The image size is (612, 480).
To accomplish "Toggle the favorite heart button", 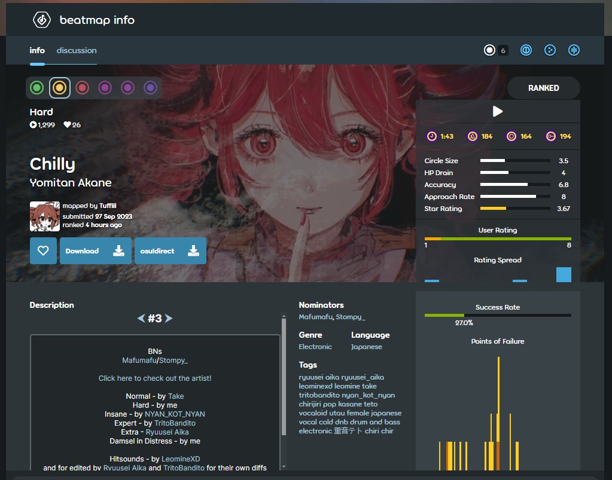I will (x=42, y=250).
